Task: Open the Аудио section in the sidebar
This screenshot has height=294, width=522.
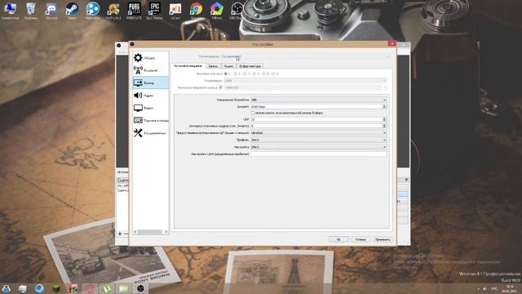Action: [150, 96]
